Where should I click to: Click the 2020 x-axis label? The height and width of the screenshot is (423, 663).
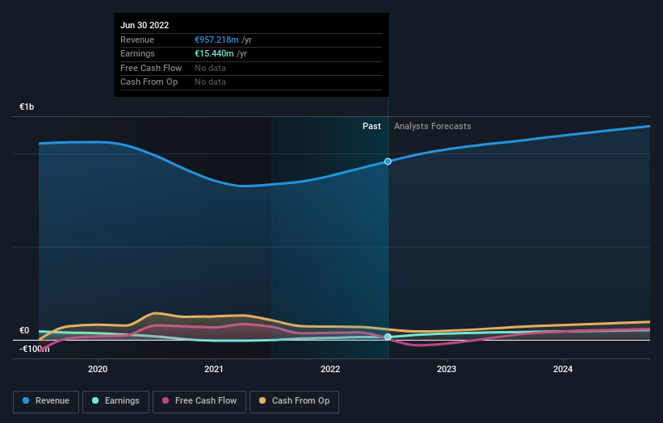(x=98, y=369)
